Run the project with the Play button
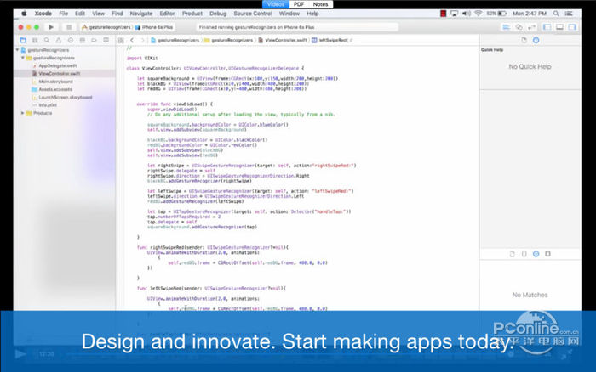This screenshot has height=372, width=596. (50, 27)
